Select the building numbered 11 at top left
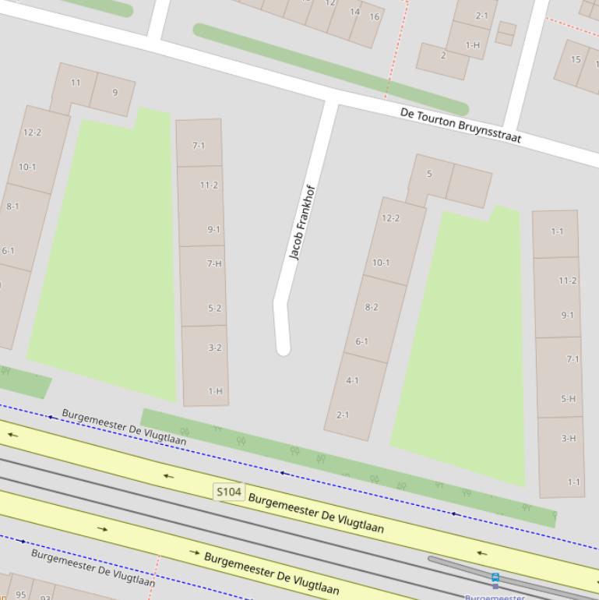 tap(76, 83)
